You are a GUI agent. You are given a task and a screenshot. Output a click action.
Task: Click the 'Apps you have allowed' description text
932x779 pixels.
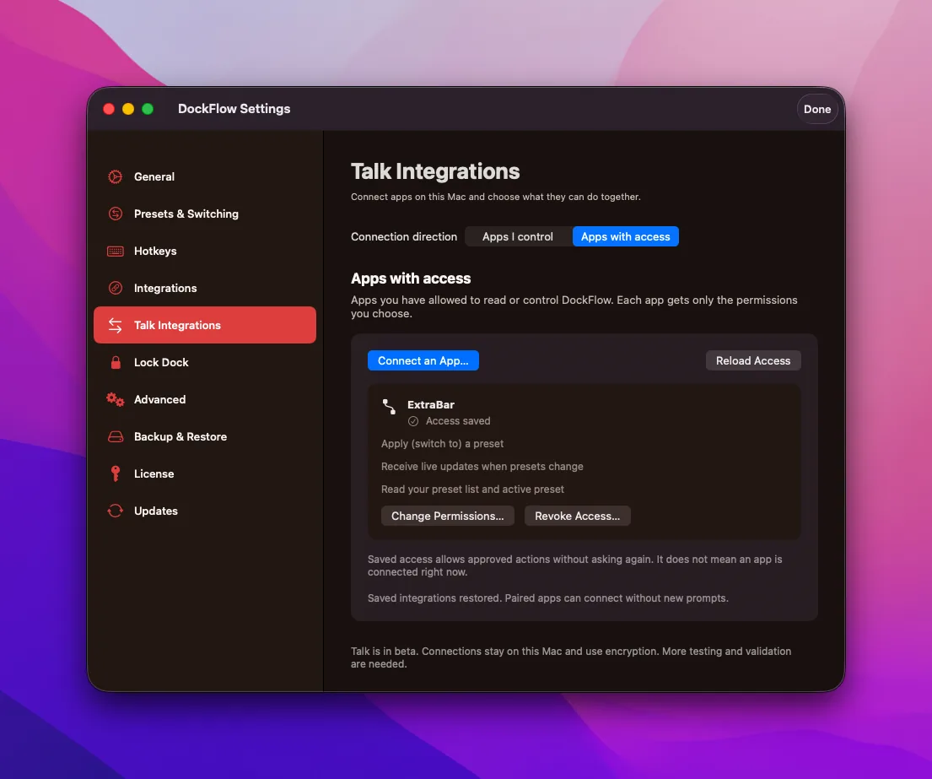[x=574, y=307]
